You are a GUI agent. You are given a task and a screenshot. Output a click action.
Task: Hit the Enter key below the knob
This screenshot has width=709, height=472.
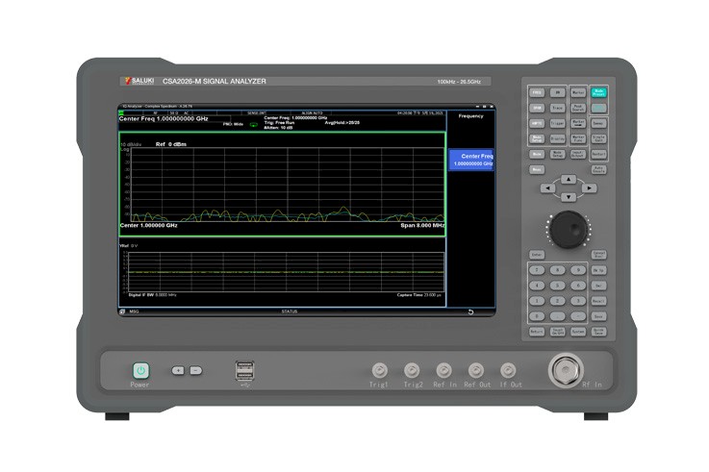click(x=537, y=255)
